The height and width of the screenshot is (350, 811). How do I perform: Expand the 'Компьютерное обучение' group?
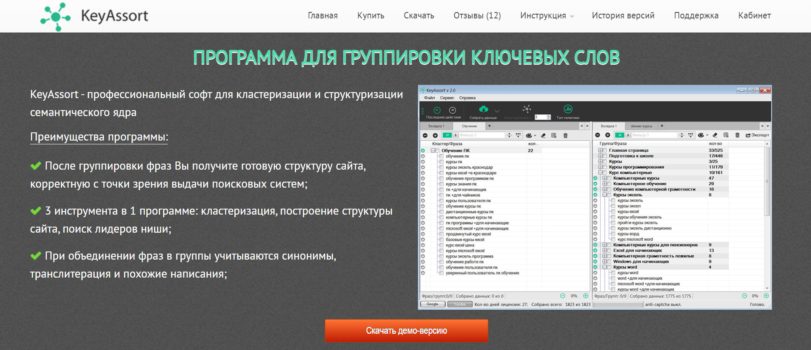604,184
